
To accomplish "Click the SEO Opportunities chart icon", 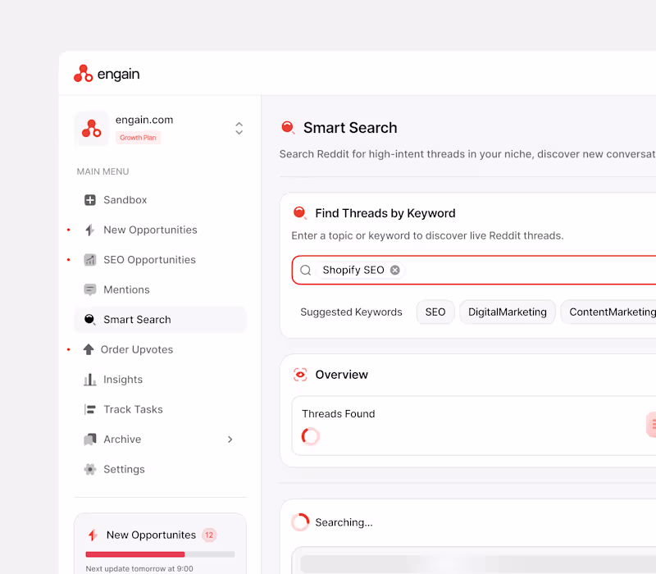I will click(89, 259).
